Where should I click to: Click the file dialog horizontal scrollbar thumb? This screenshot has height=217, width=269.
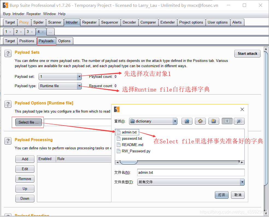pos(129,162)
